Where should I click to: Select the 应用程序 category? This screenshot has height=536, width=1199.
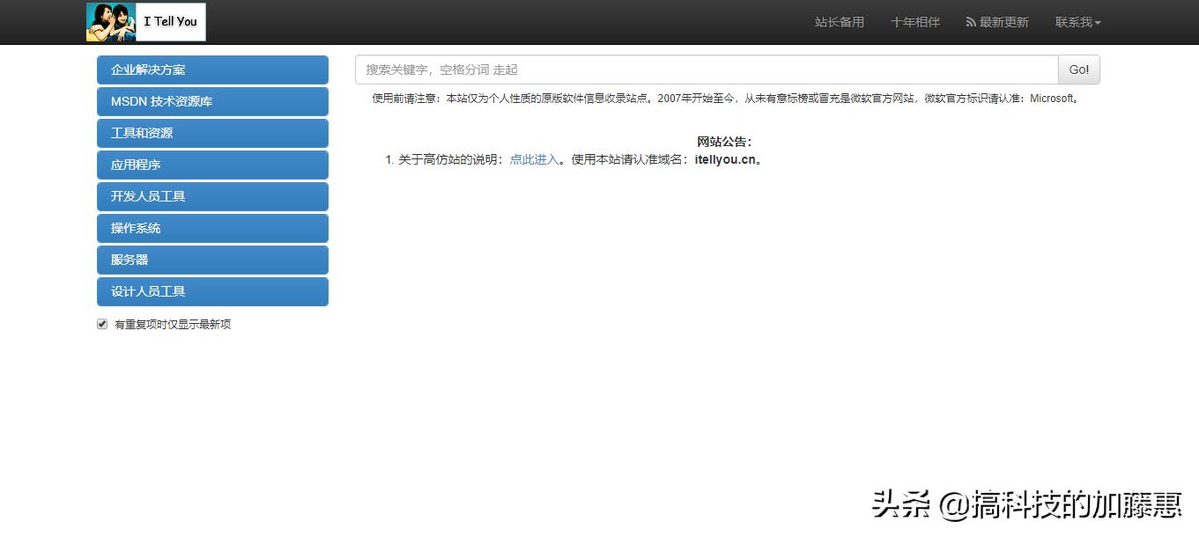click(x=211, y=165)
